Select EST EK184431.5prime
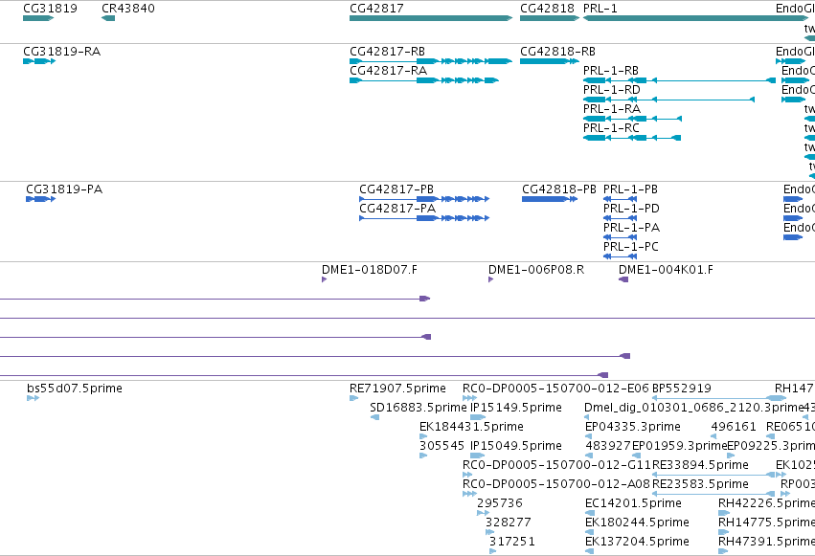This screenshot has width=815, height=556. pyautogui.click(x=471, y=427)
